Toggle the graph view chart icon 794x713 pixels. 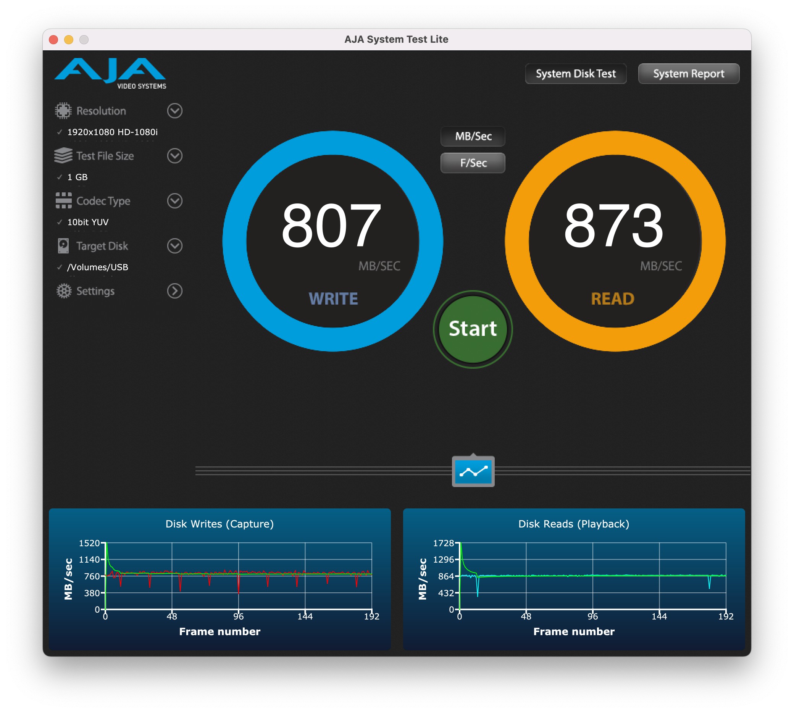pyautogui.click(x=473, y=471)
